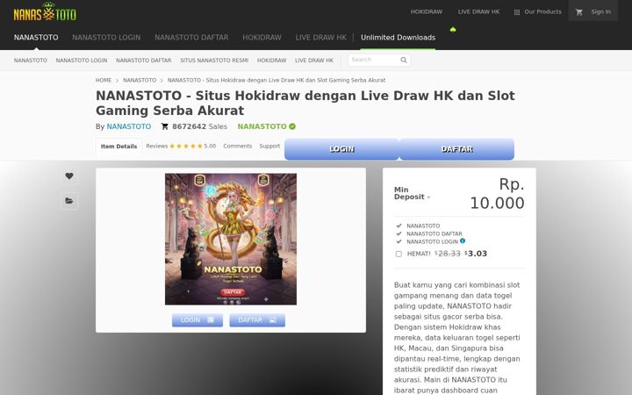Select NANASTOTO DAFTAR in main navigation
The width and height of the screenshot is (632, 395).
point(191,38)
